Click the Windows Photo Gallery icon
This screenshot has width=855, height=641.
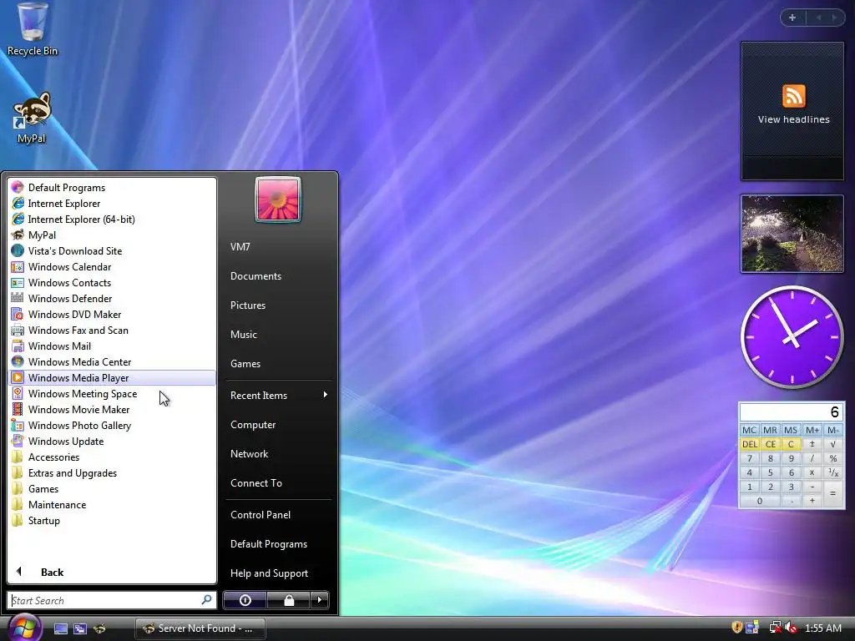tap(18, 425)
